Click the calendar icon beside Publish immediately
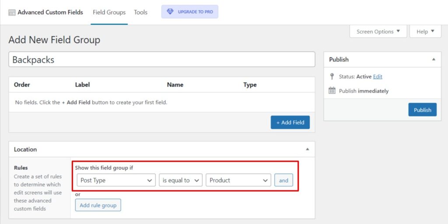This screenshot has height=224, width=448. [332, 91]
